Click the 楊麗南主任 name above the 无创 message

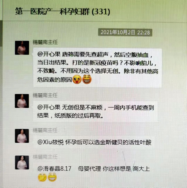(x=45, y=95)
